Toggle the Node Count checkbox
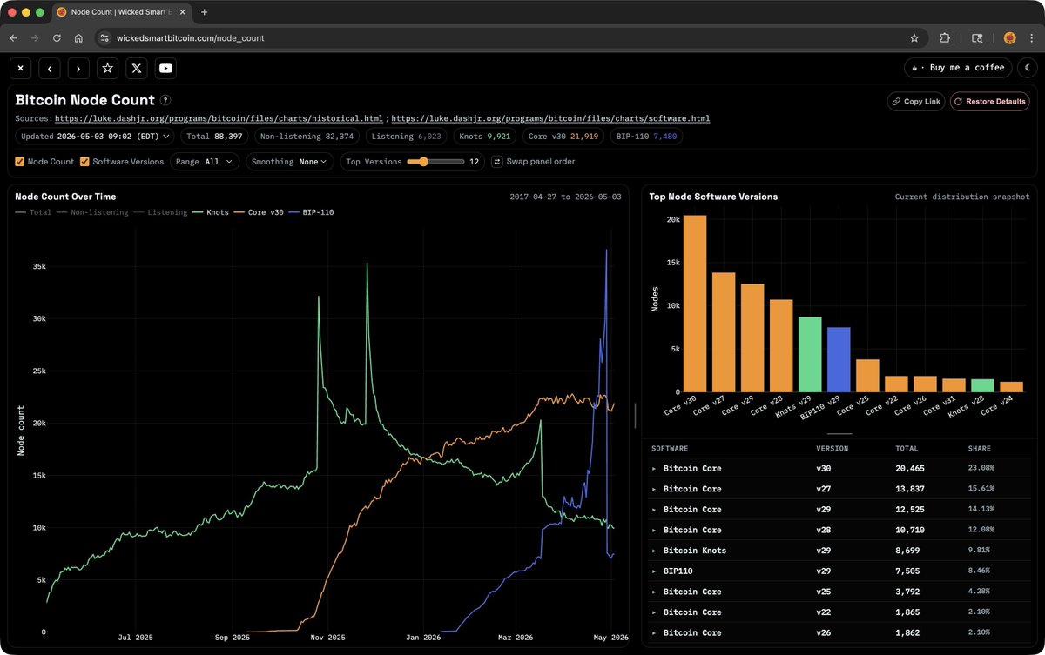 (20, 162)
